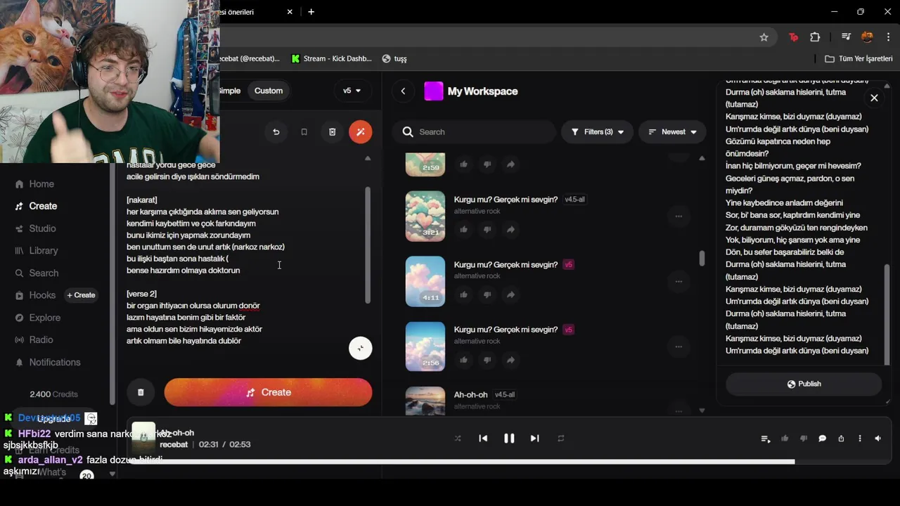The width and height of the screenshot is (900, 506).
Task: Click the Publish button
Action: 804,384
